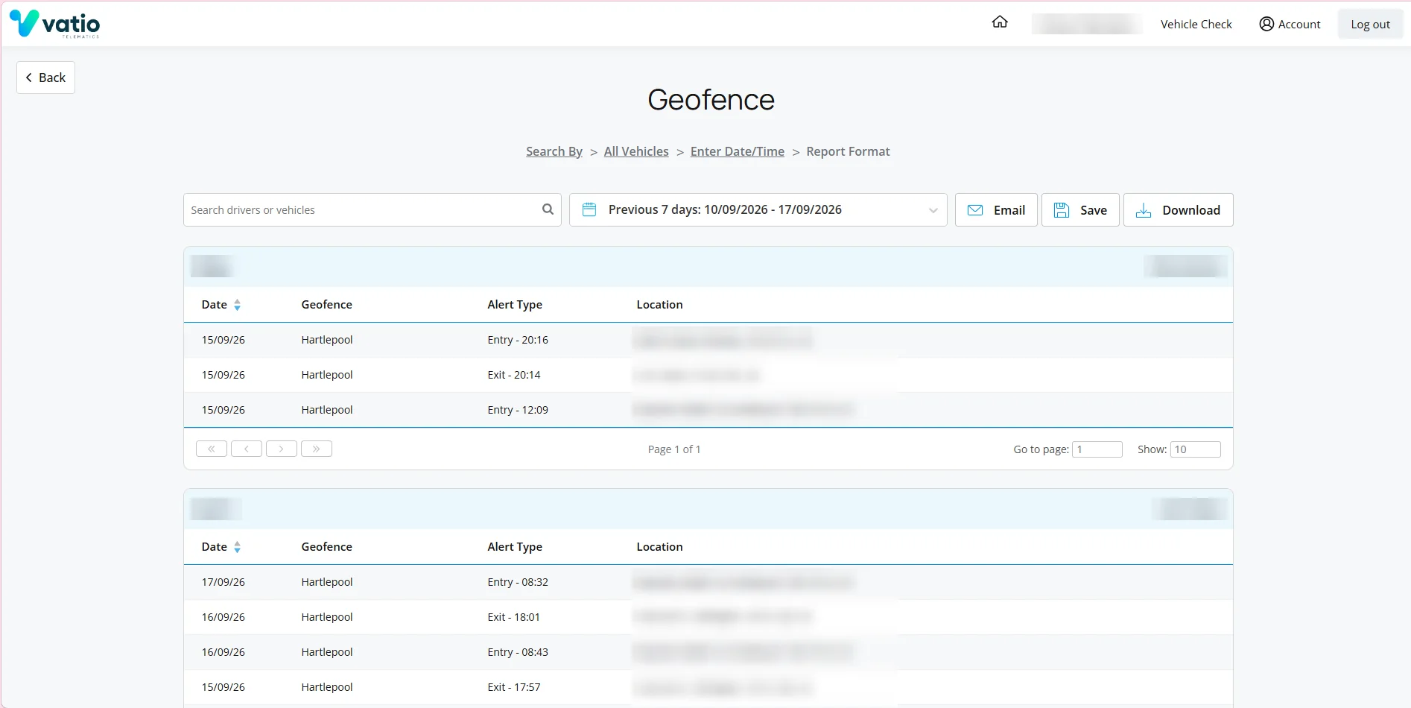
Task: Select the Entry - 12:09 alert cell
Action: click(518, 410)
